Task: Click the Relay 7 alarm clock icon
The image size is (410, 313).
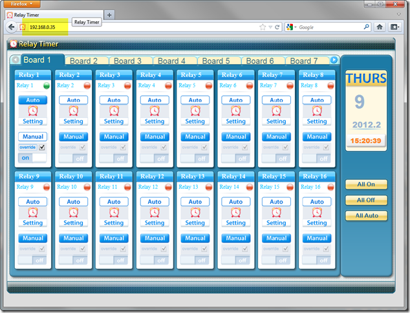Action: tap(276, 111)
